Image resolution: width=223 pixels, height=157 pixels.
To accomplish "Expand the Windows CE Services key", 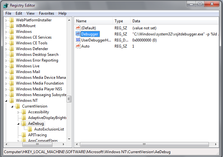I will [x=6, y=38].
